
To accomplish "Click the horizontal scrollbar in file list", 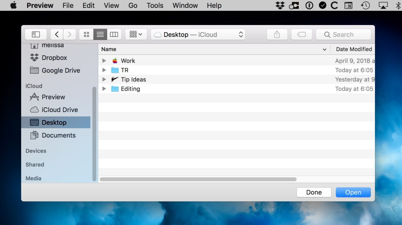I will click(x=198, y=179).
